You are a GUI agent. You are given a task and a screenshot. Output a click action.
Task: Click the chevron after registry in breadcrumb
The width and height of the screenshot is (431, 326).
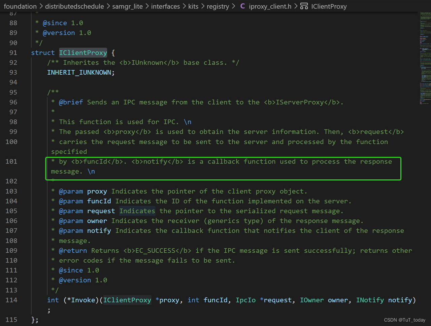234,6
